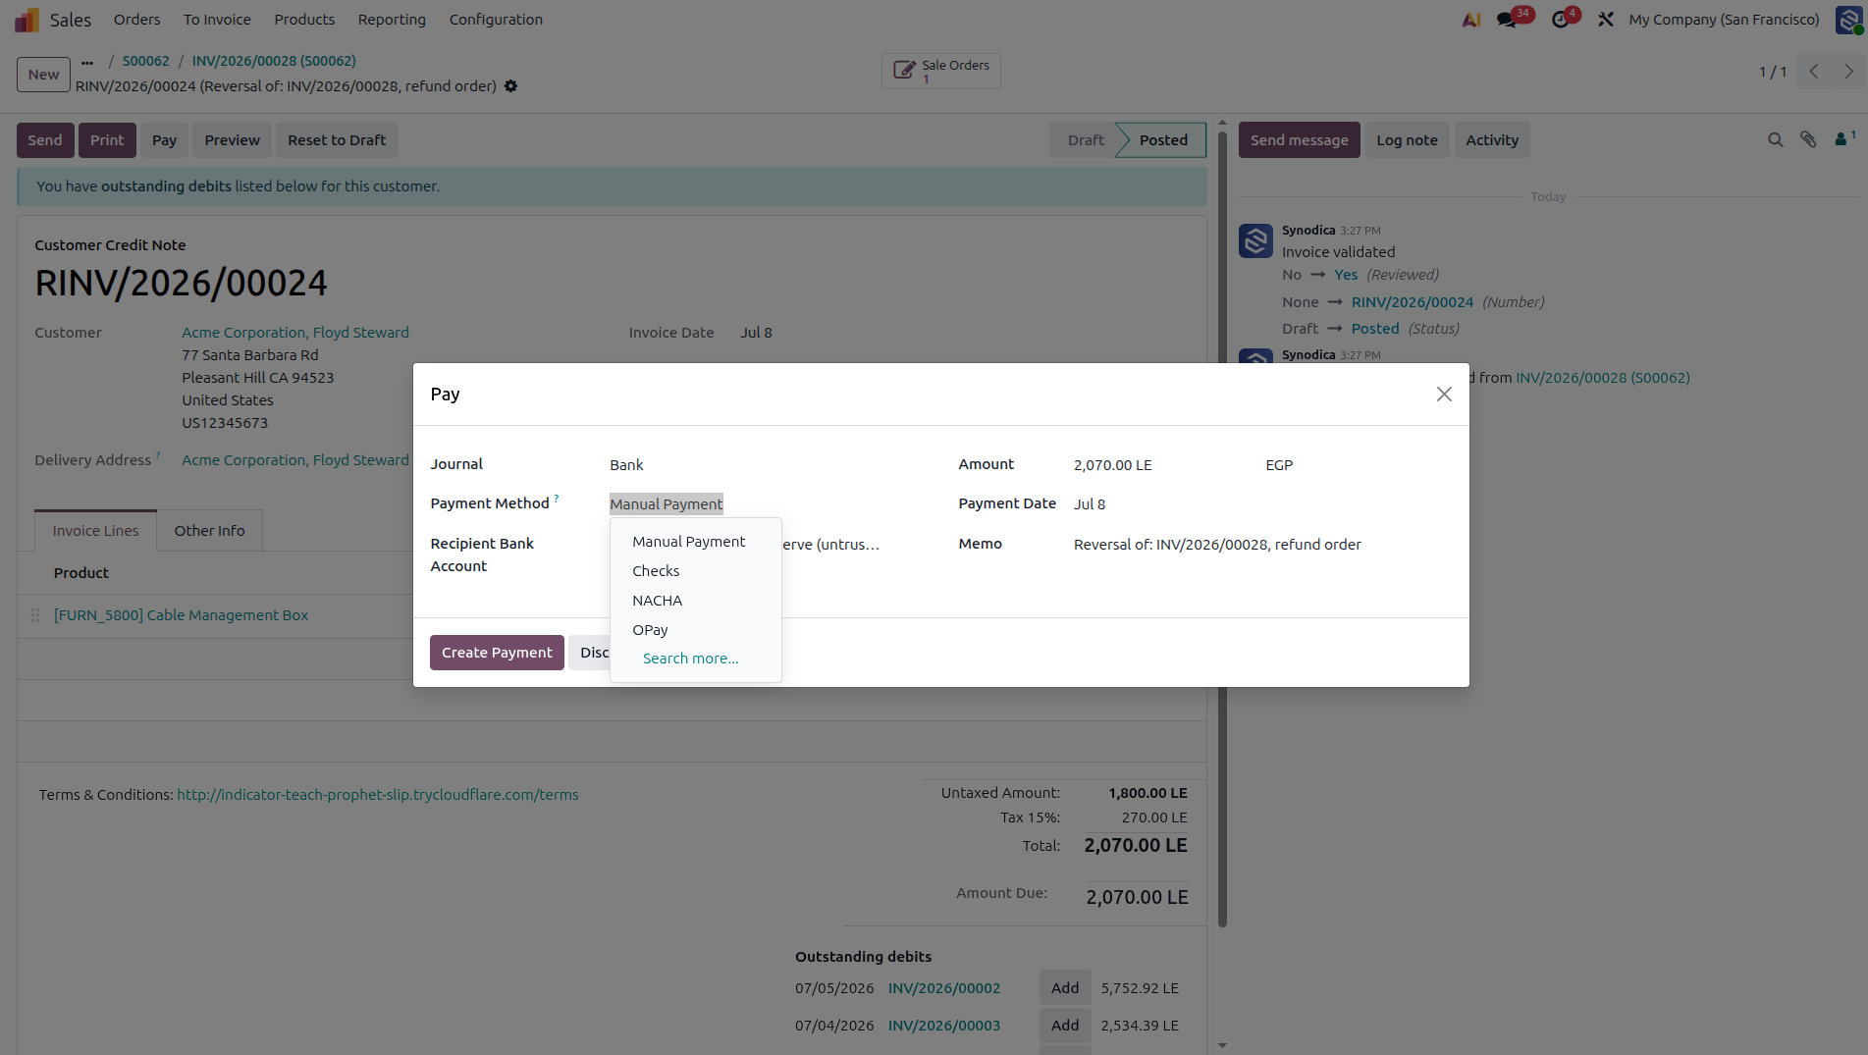Click the Send button

(44, 140)
